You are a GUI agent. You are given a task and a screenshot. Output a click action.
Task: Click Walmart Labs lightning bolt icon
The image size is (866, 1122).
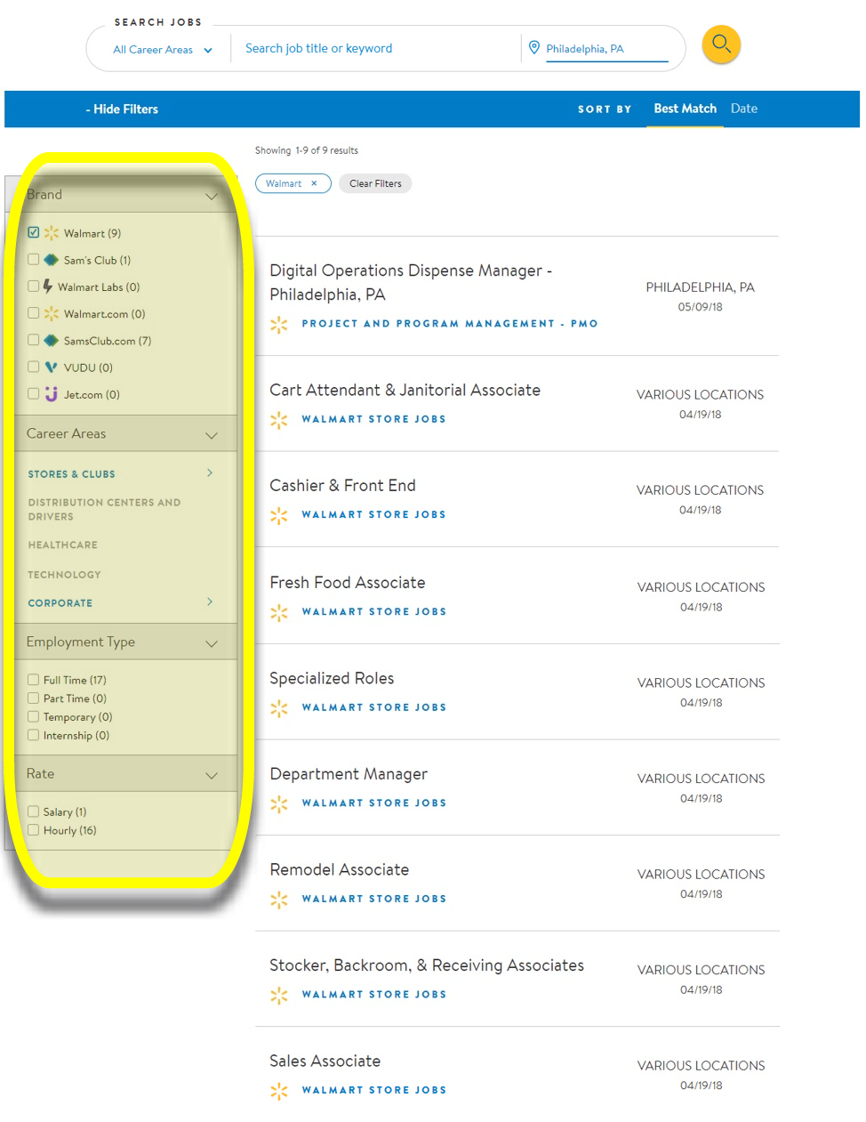tap(48, 287)
